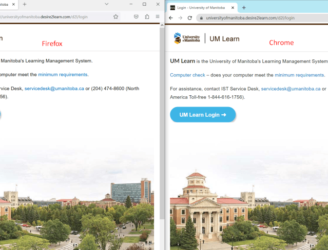
Task: Click the University of Manitoba logo in Chrome
Action: pos(187,38)
